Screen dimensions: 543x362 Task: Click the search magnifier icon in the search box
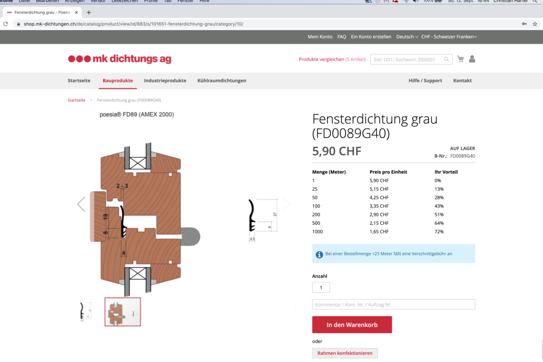tap(447, 60)
